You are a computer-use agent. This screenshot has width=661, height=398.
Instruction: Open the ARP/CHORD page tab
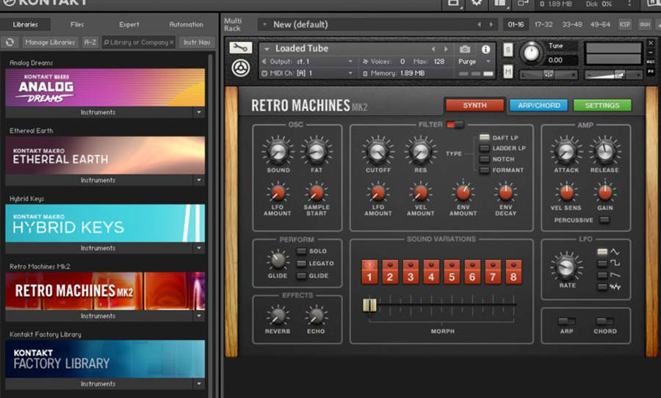pyautogui.click(x=538, y=105)
